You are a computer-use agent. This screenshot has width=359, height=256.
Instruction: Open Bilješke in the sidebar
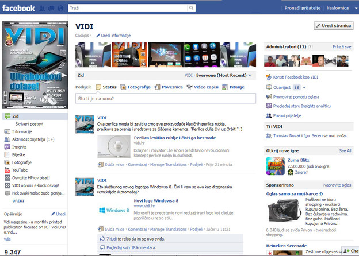point(18,154)
